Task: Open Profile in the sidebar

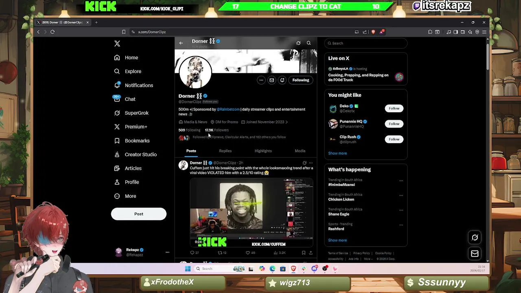Action: [126, 182]
